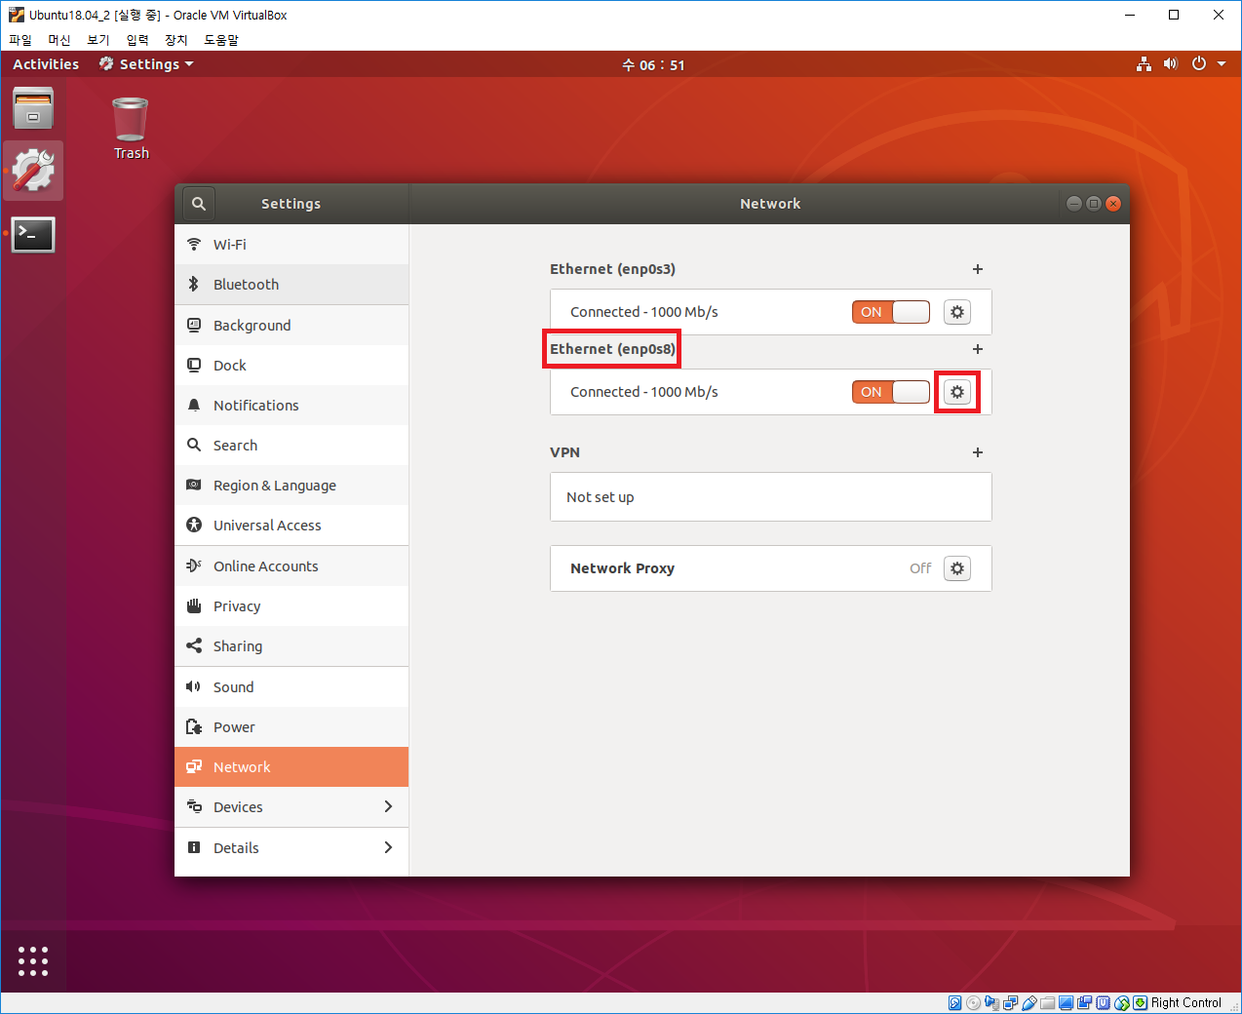Viewport: 1242px width, 1014px height.
Task: Click Right Control label in VirtualBox status bar
Action: (1185, 1002)
